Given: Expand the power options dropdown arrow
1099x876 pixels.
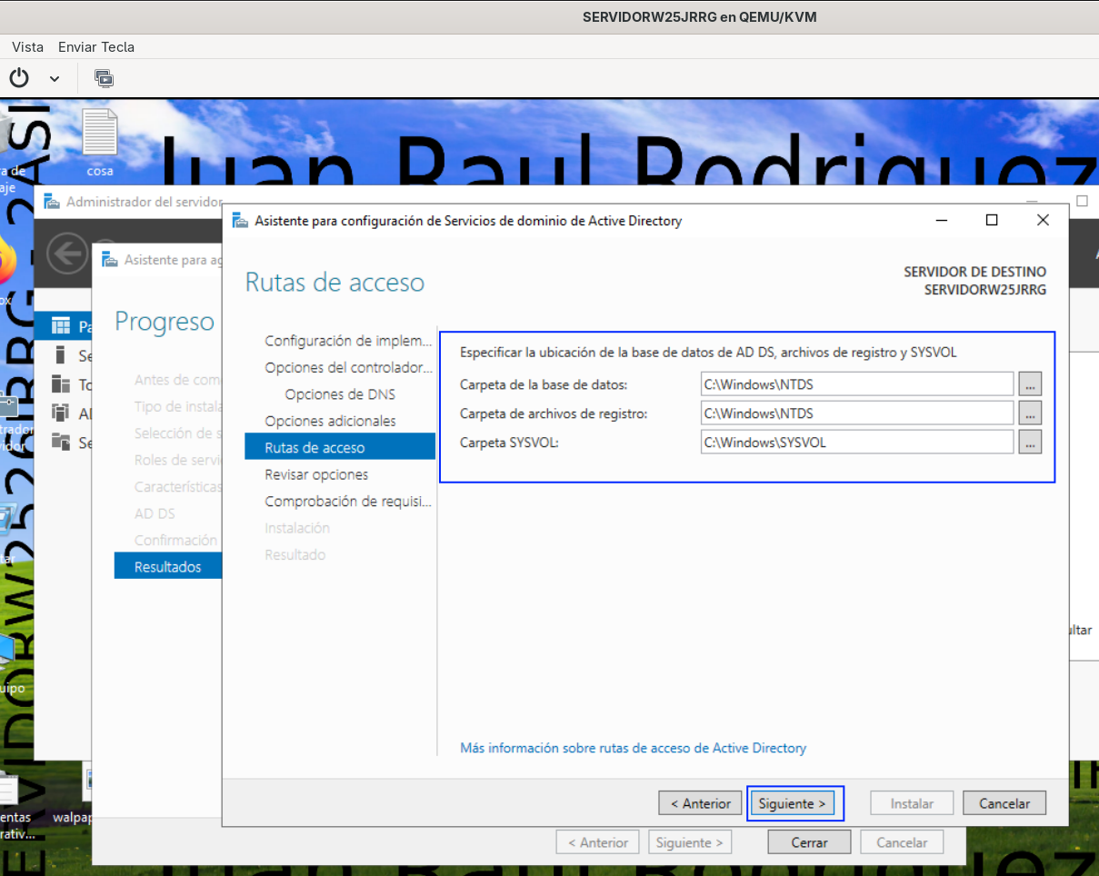Looking at the screenshot, I should click(55, 79).
